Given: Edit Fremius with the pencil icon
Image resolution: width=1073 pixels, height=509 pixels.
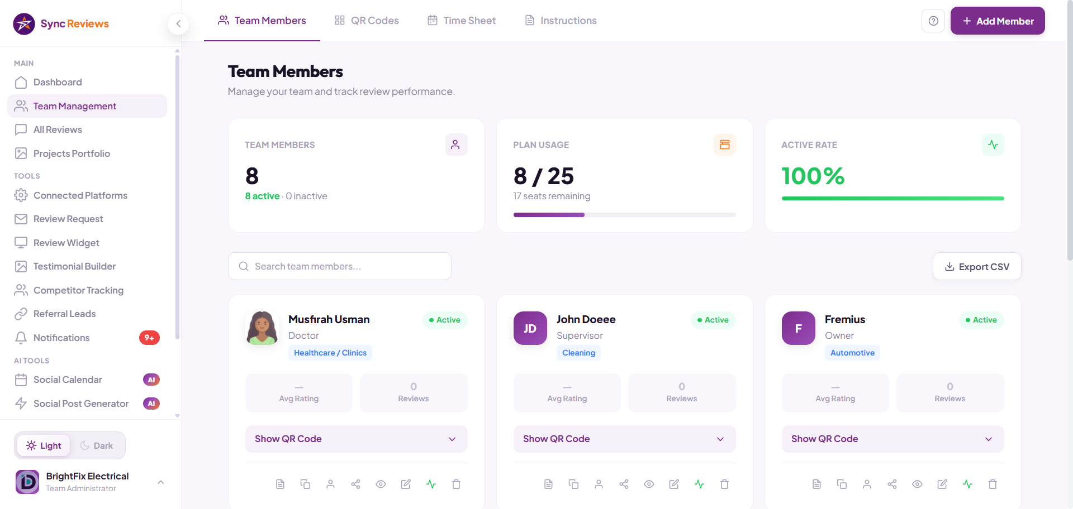Looking at the screenshot, I should click(942, 484).
